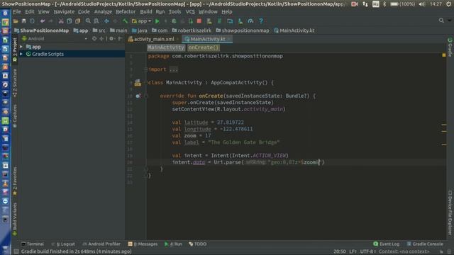
Task: Select the MainActivity.kt editor tab
Action: click(x=208, y=39)
